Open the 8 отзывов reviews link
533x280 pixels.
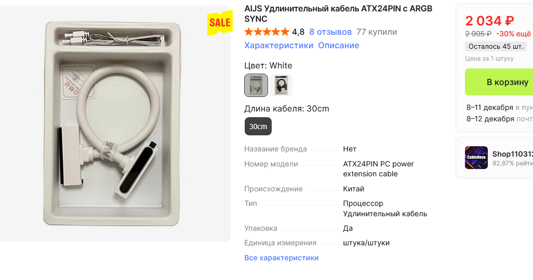(x=330, y=32)
